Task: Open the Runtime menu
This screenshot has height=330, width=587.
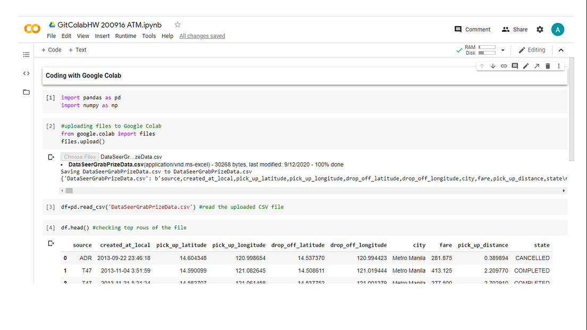Action: tap(125, 36)
